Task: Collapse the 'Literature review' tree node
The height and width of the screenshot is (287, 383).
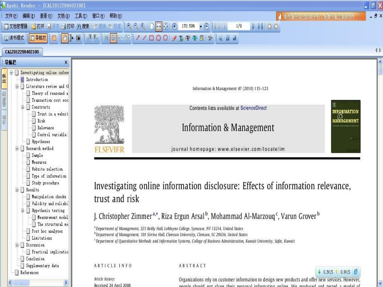Action: [17, 86]
